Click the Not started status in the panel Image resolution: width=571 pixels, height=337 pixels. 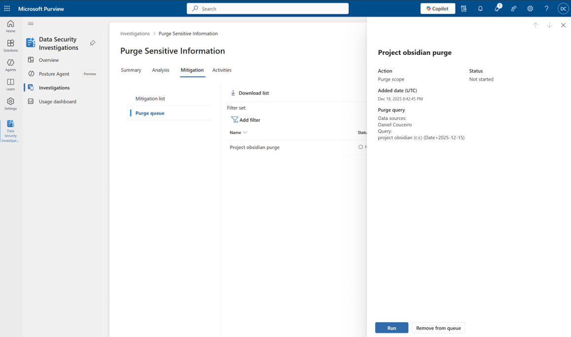[481, 79]
